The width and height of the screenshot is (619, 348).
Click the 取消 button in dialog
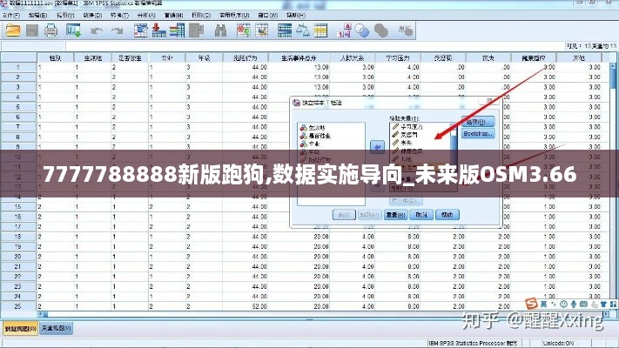tap(421, 215)
